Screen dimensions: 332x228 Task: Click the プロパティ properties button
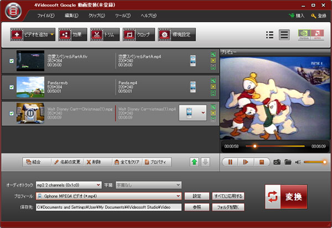[x=157, y=162]
